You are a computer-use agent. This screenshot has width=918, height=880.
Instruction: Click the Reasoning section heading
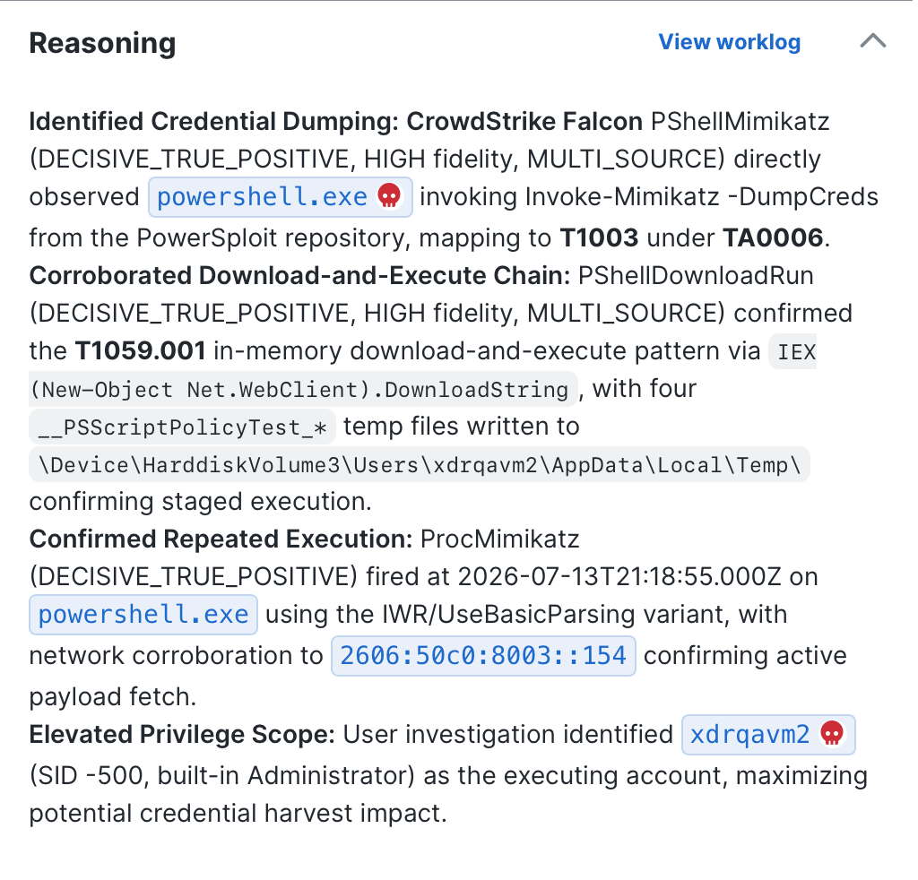tap(102, 43)
